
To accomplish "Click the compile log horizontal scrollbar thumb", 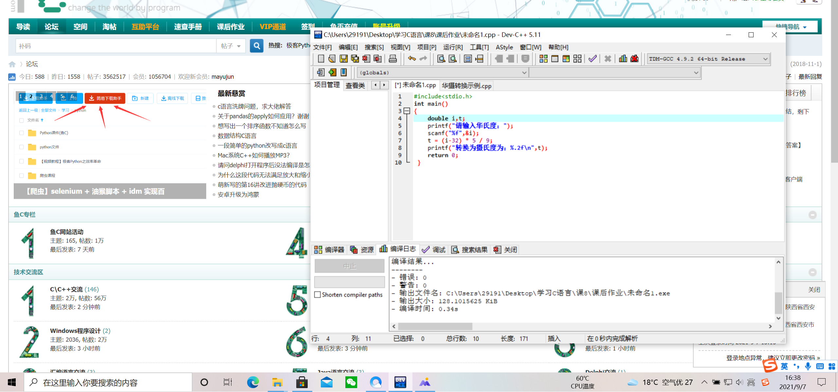I will pyautogui.click(x=435, y=326).
